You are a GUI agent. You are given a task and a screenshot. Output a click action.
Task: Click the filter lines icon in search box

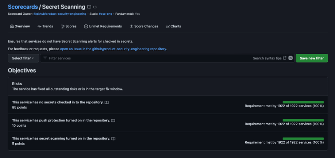coord(45,58)
